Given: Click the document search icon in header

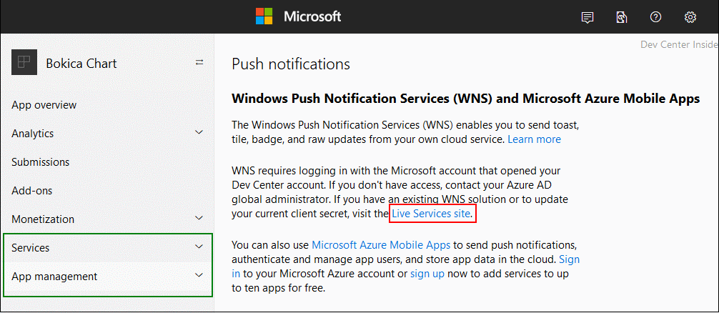Looking at the screenshot, I should coord(622,17).
